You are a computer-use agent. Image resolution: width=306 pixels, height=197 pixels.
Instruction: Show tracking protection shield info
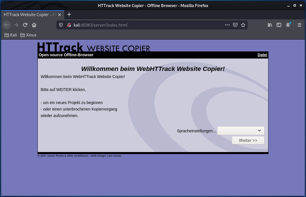[x=61, y=25]
